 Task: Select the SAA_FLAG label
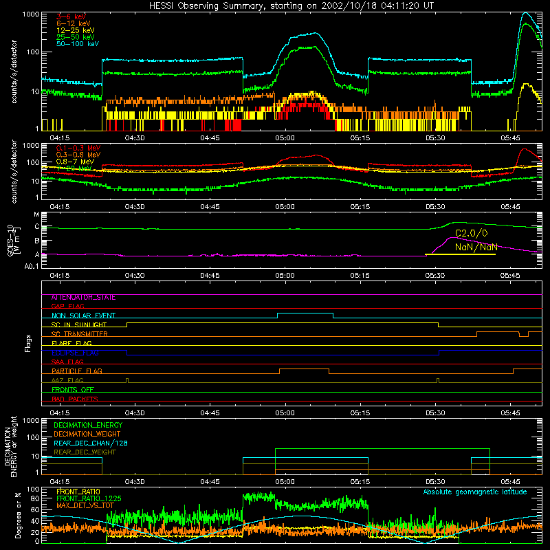click(67, 362)
